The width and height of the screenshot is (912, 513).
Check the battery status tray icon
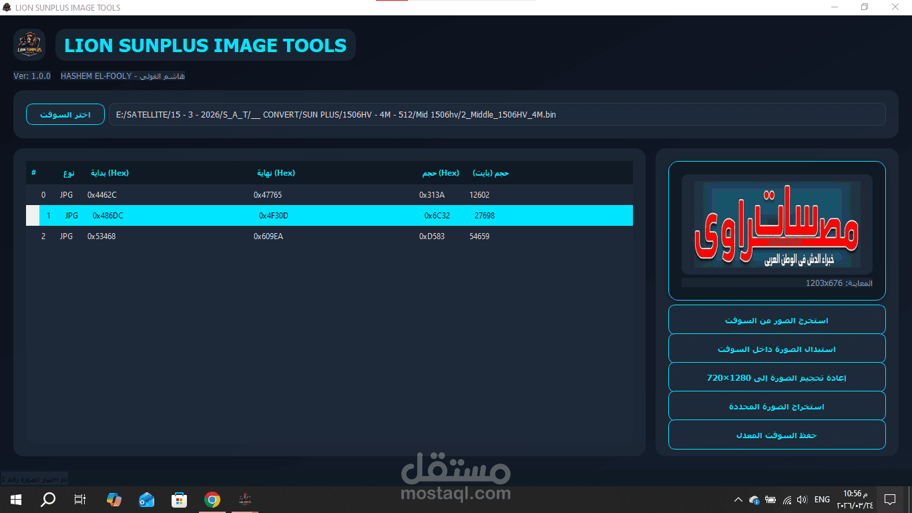pyautogui.click(x=770, y=499)
